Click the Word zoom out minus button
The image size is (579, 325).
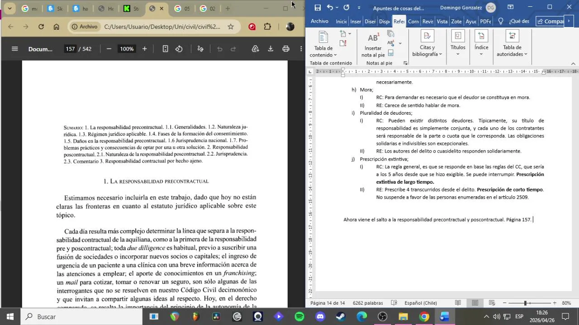[504, 303]
